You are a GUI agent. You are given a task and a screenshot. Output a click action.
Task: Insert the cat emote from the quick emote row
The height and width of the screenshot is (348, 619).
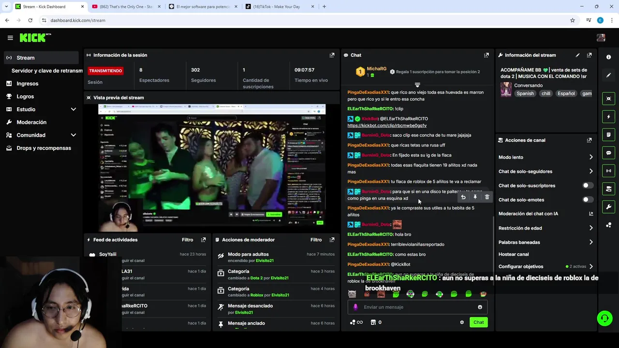click(x=352, y=294)
